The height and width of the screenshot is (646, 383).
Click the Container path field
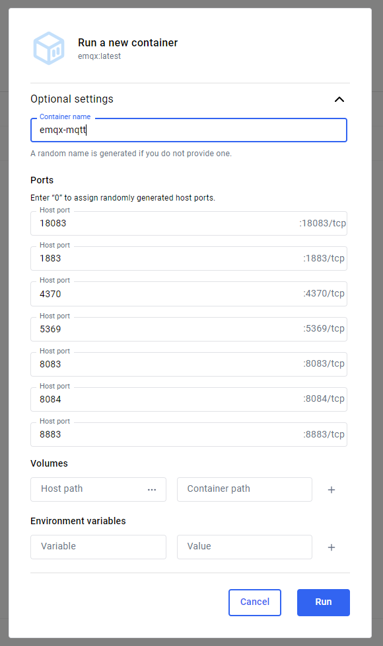(x=244, y=489)
